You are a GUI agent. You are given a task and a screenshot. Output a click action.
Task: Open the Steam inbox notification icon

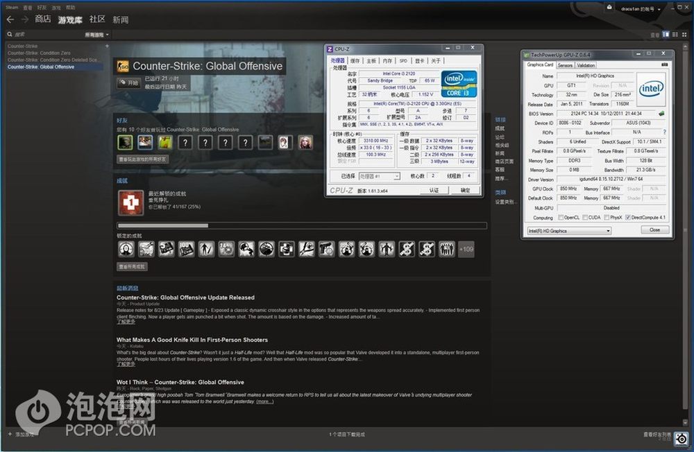click(x=609, y=8)
